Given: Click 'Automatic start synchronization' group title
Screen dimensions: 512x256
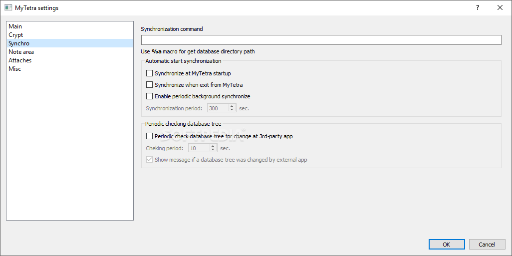Looking at the screenshot, I should click(183, 61).
